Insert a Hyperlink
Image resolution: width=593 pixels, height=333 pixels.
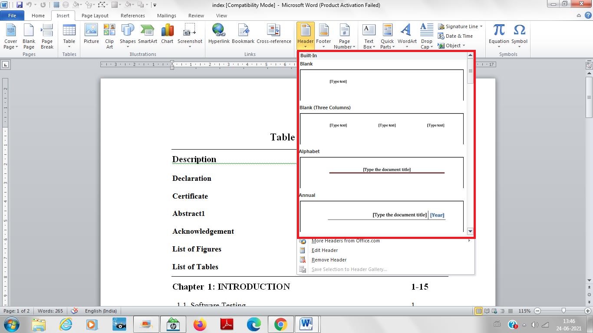click(x=218, y=35)
